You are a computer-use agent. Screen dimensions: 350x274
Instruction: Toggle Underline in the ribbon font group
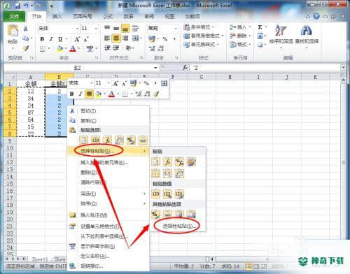pyautogui.click(x=60, y=39)
